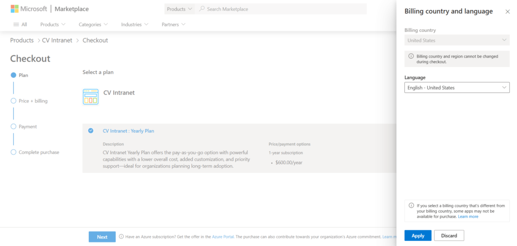Image resolution: width=517 pixels, height=246 pixels.
Task: Click info icon in billing country warning
Action: [x=411, y=206]
